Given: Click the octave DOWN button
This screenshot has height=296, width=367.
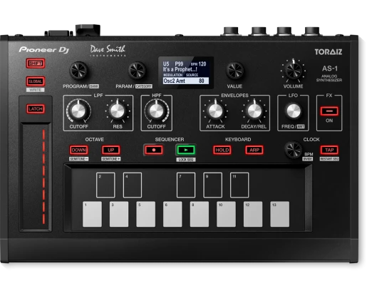Looking at the screenshot, I should click(x=78, y=150).
